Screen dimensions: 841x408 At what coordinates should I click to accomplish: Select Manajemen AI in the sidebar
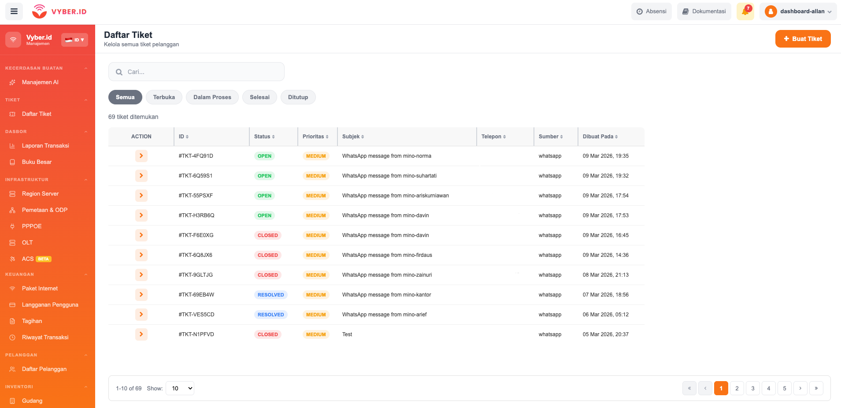(40, 82)
